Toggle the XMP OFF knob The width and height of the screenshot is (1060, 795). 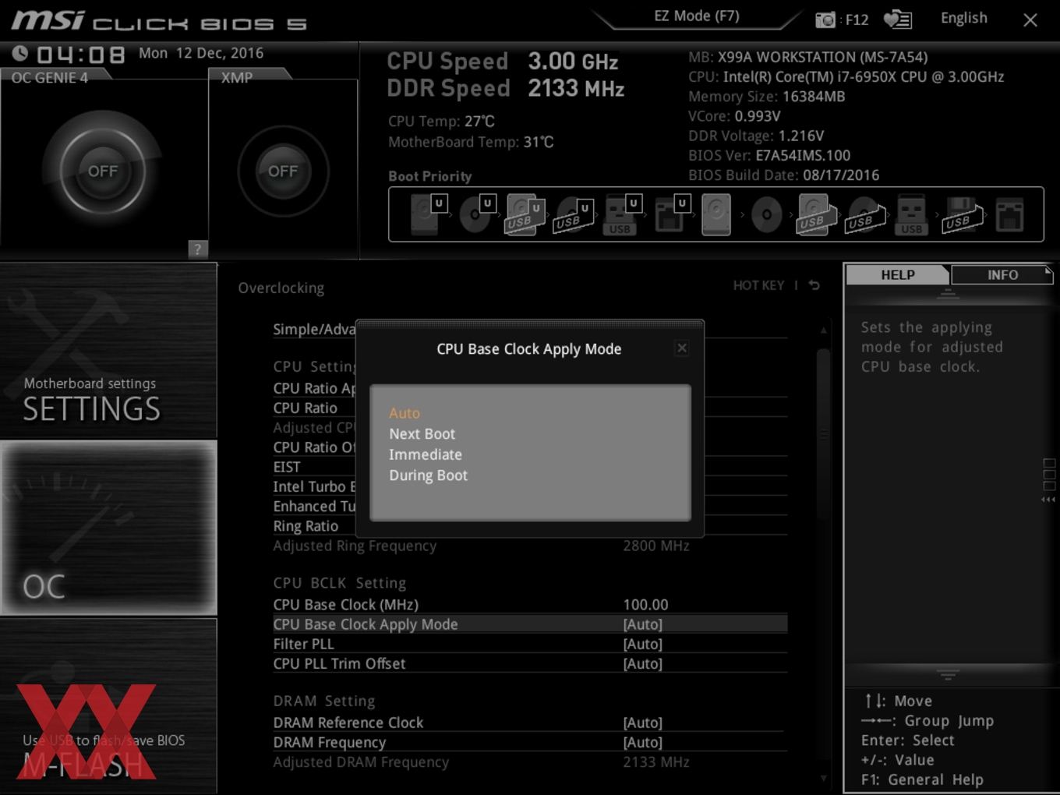(283, 171)
